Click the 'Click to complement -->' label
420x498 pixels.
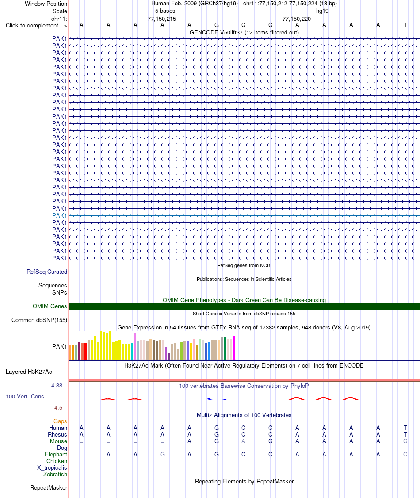tap(36, 25)
